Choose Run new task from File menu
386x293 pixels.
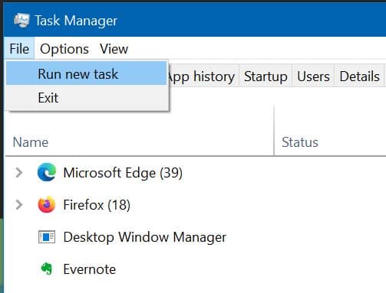click(x=87, y=73)
